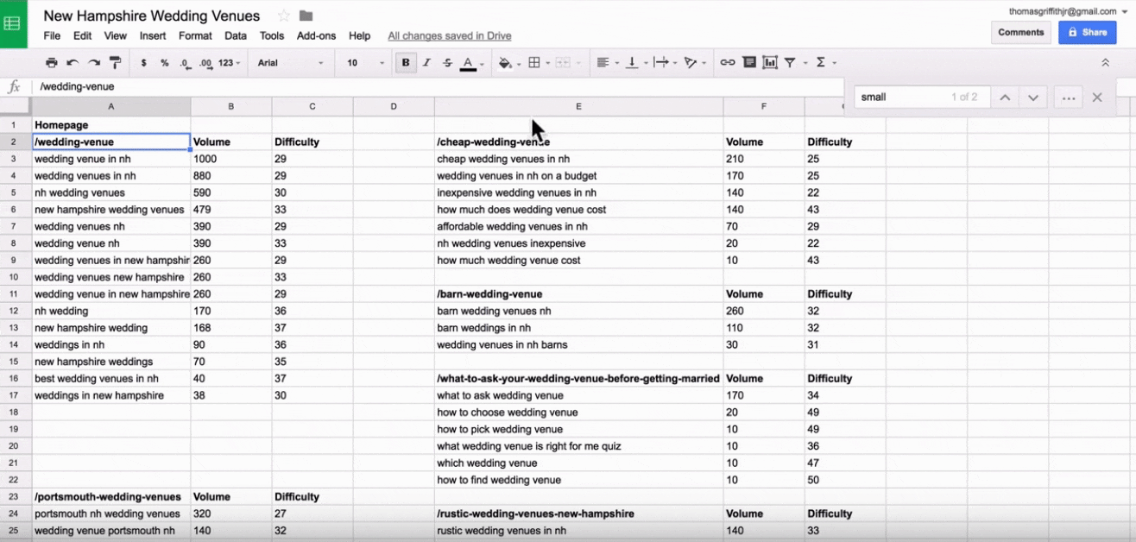The width and height of the screenshot is (1136, 542).
Task: Expand the 123 number format dropdown
Action: (x=230, y=63)
